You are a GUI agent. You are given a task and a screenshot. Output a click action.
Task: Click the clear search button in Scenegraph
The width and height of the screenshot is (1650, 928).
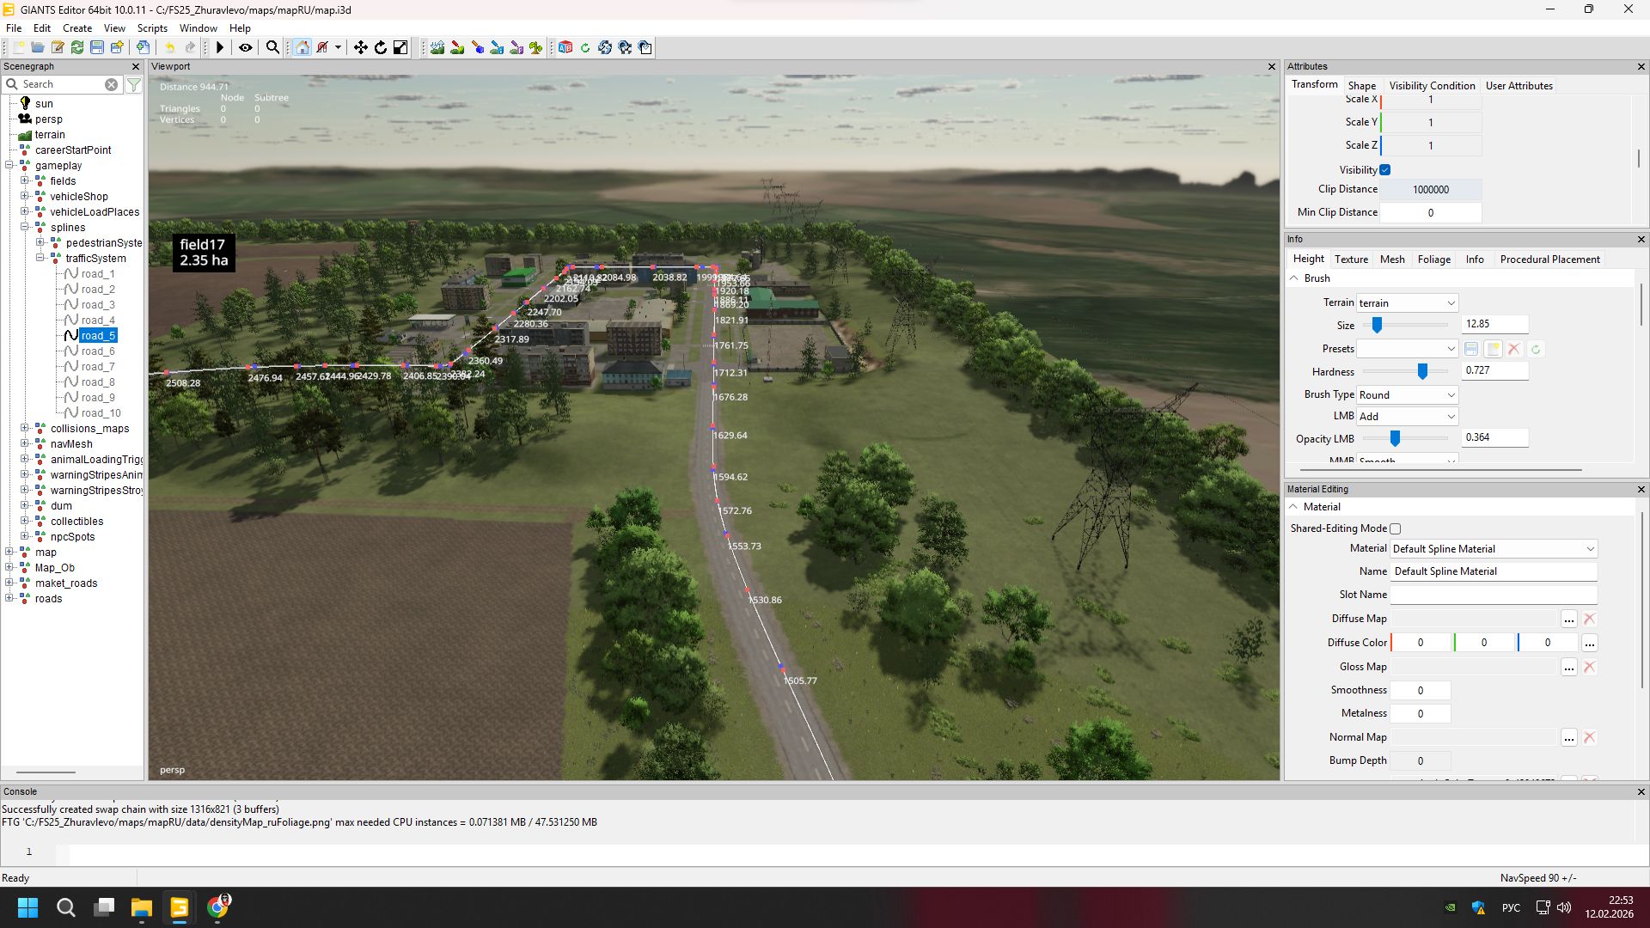tap(111, 84)
